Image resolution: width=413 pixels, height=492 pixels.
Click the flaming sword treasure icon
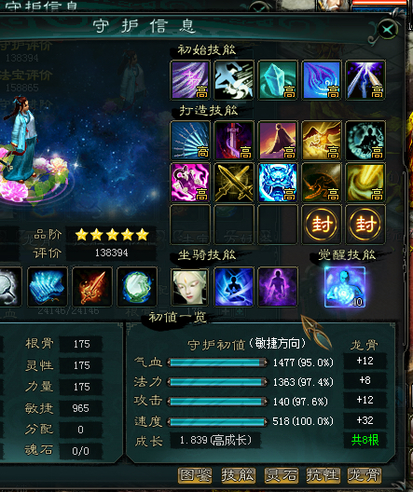pyautogui.click(x=92, y=287)
